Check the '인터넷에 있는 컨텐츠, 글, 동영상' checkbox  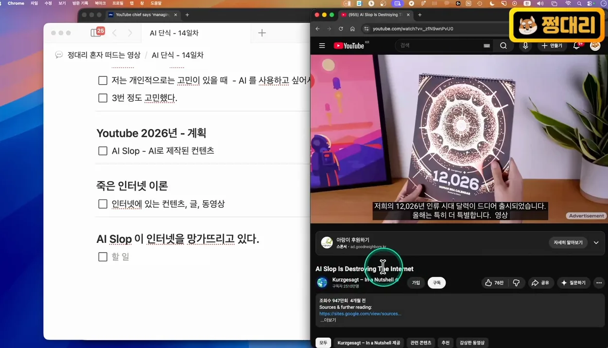tap(103, 204)
